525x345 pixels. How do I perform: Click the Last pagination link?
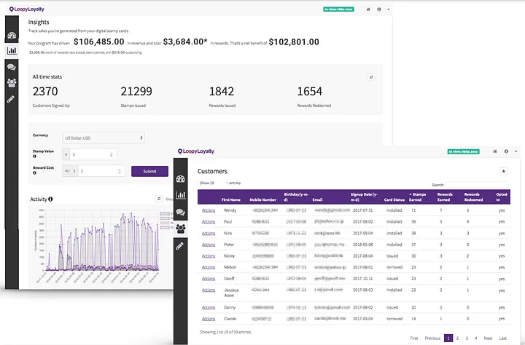click(x=503, y=338)
